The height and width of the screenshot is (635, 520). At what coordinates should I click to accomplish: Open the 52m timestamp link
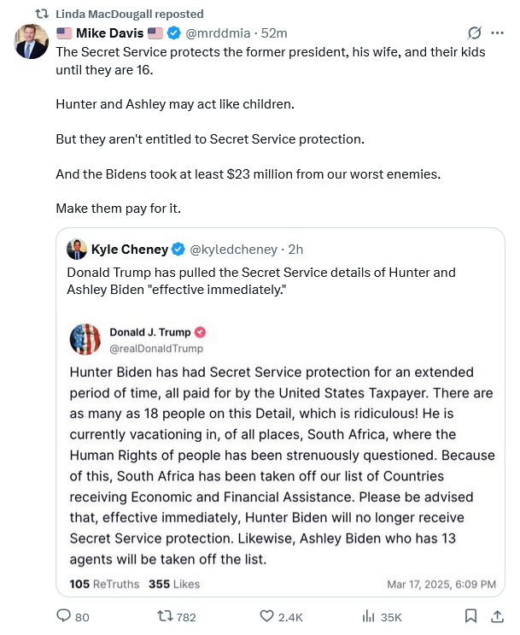274,33
